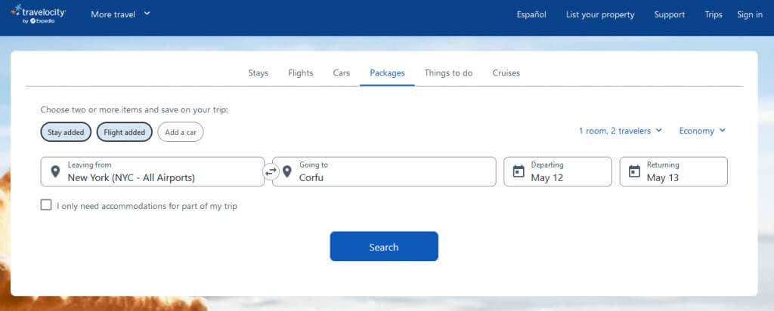
Task: Expand the More travel menu
Action: [120, 14]
